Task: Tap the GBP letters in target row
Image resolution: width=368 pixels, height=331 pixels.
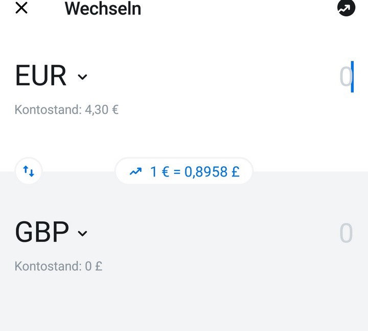Action: tap(42, 232)
